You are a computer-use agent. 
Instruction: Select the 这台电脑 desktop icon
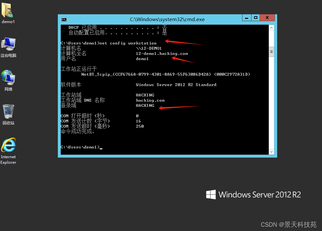(x=8, y=47)
